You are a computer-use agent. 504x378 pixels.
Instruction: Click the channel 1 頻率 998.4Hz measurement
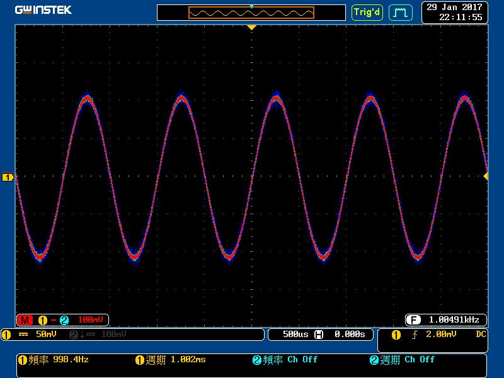tap(54, 360)
